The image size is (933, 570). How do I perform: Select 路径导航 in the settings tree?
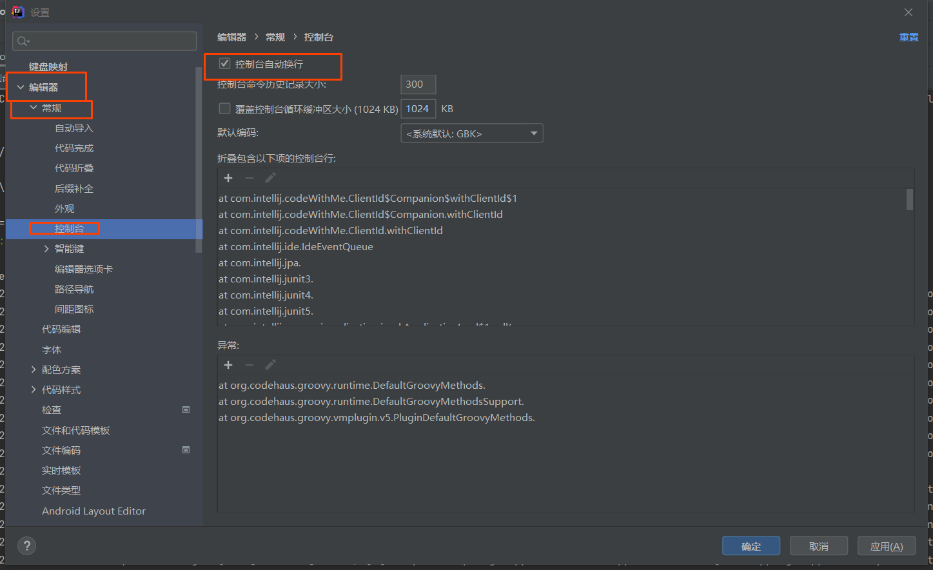(x=74, y=289)
